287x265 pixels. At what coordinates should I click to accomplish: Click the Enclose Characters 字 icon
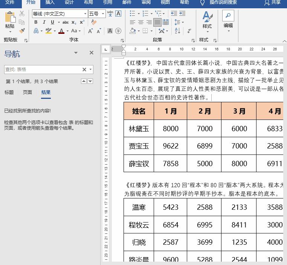118,31
